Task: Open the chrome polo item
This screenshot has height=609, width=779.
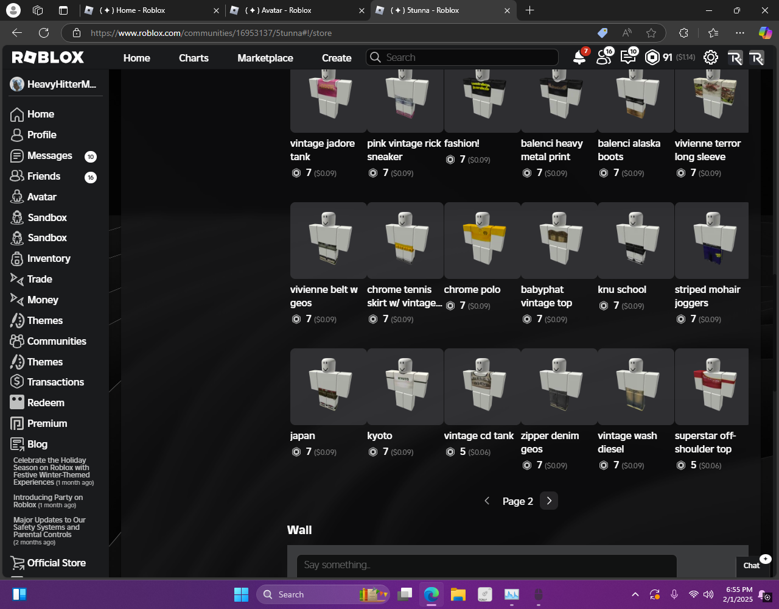Action: [x=482, y=241]
